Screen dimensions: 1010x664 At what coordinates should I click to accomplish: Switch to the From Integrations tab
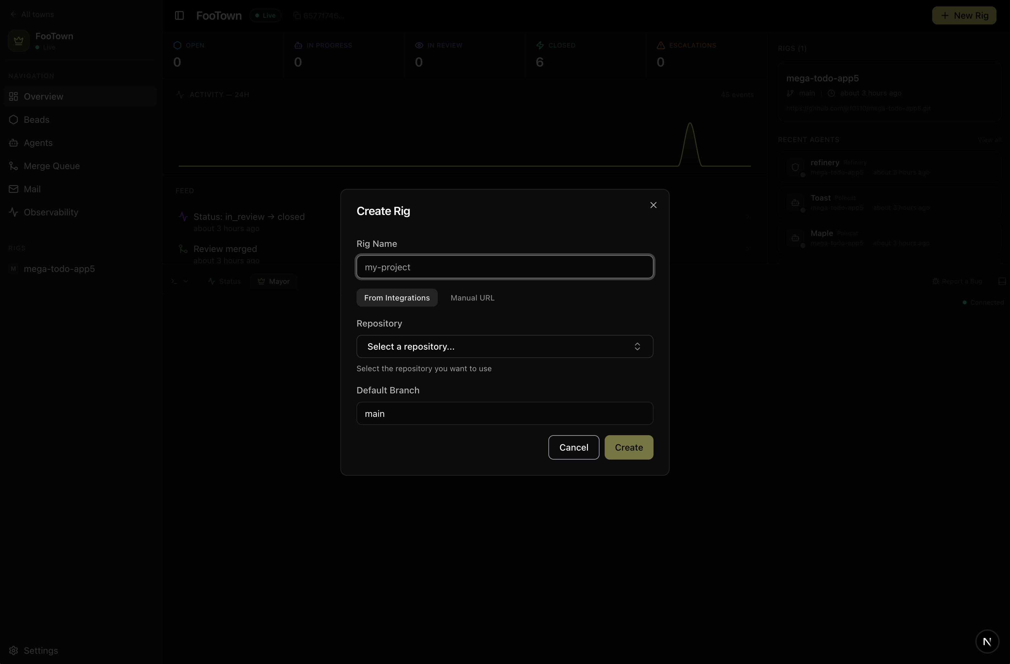click(397, 298)
